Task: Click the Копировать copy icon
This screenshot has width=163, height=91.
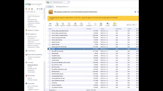Action: tap(89, 24)
